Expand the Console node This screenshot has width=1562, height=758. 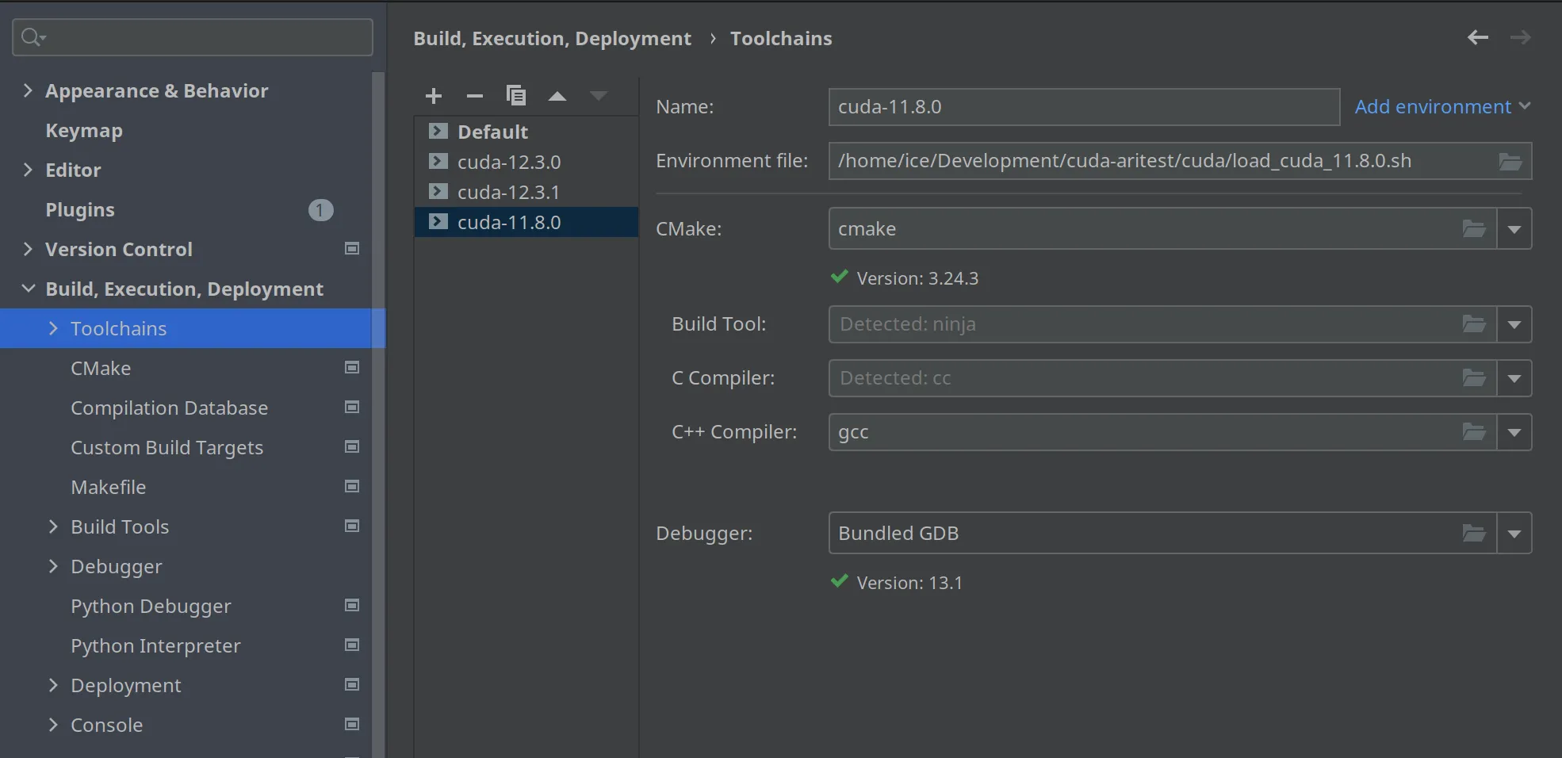(x=53, y=725)
